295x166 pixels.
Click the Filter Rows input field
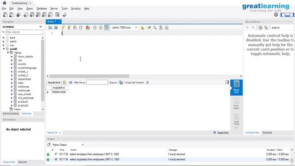pos(97,83)
